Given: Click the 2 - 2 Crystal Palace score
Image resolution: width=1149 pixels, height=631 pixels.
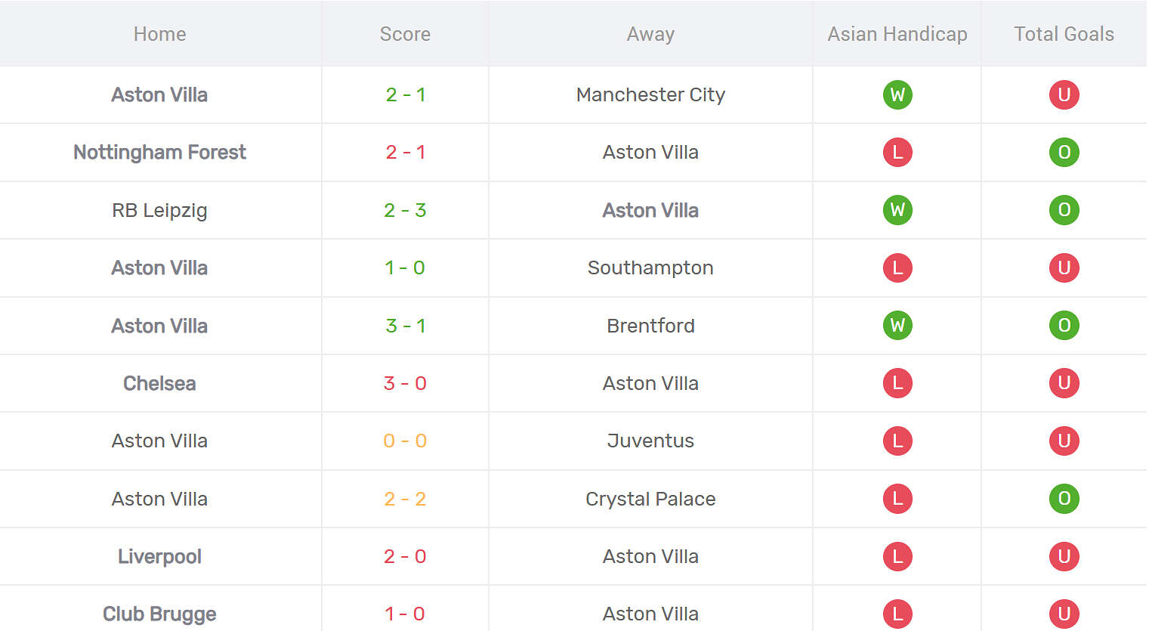Looking at the screenshot, I should (x=405, y=499).
